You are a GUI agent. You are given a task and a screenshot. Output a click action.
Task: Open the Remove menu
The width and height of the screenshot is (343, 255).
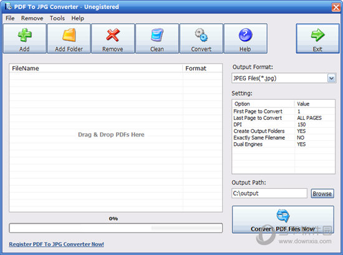tap(32, 18)
